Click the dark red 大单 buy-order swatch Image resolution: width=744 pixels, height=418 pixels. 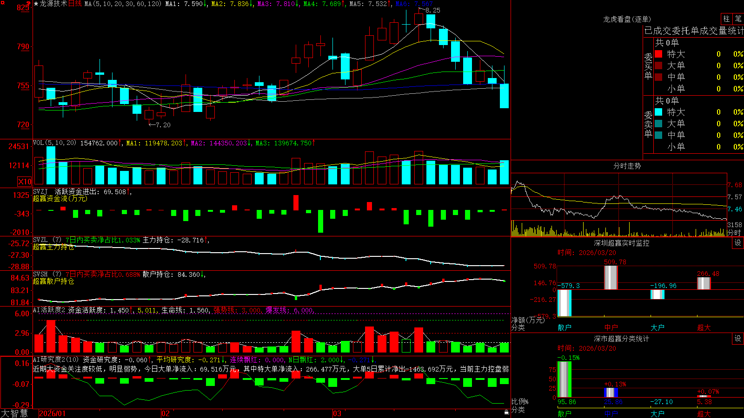coord(658,65)
